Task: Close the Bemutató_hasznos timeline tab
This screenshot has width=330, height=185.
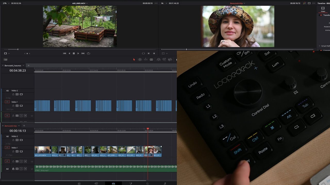Action: [x=3, y=66]
